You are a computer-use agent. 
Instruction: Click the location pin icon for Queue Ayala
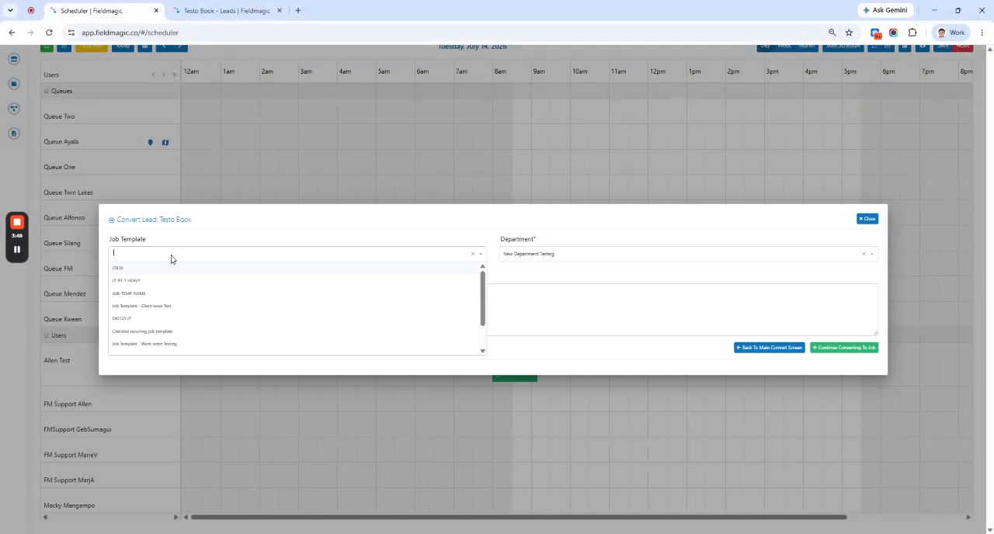coord(151,142)
